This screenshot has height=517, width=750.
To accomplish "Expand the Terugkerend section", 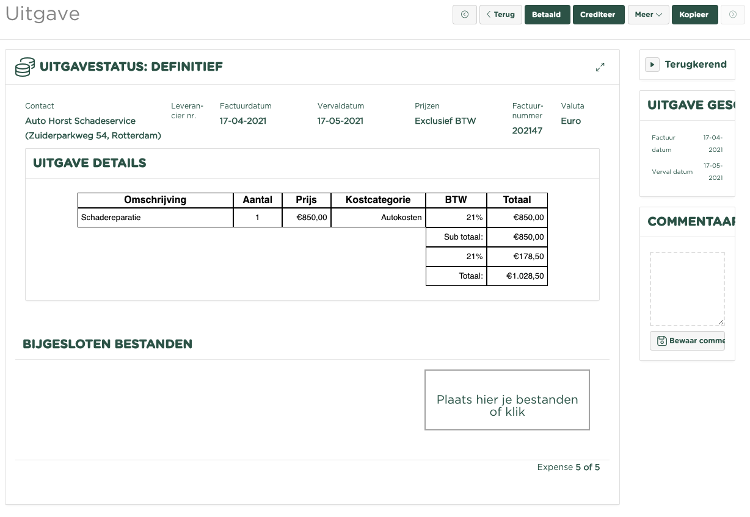I will [x=652, y=65].
